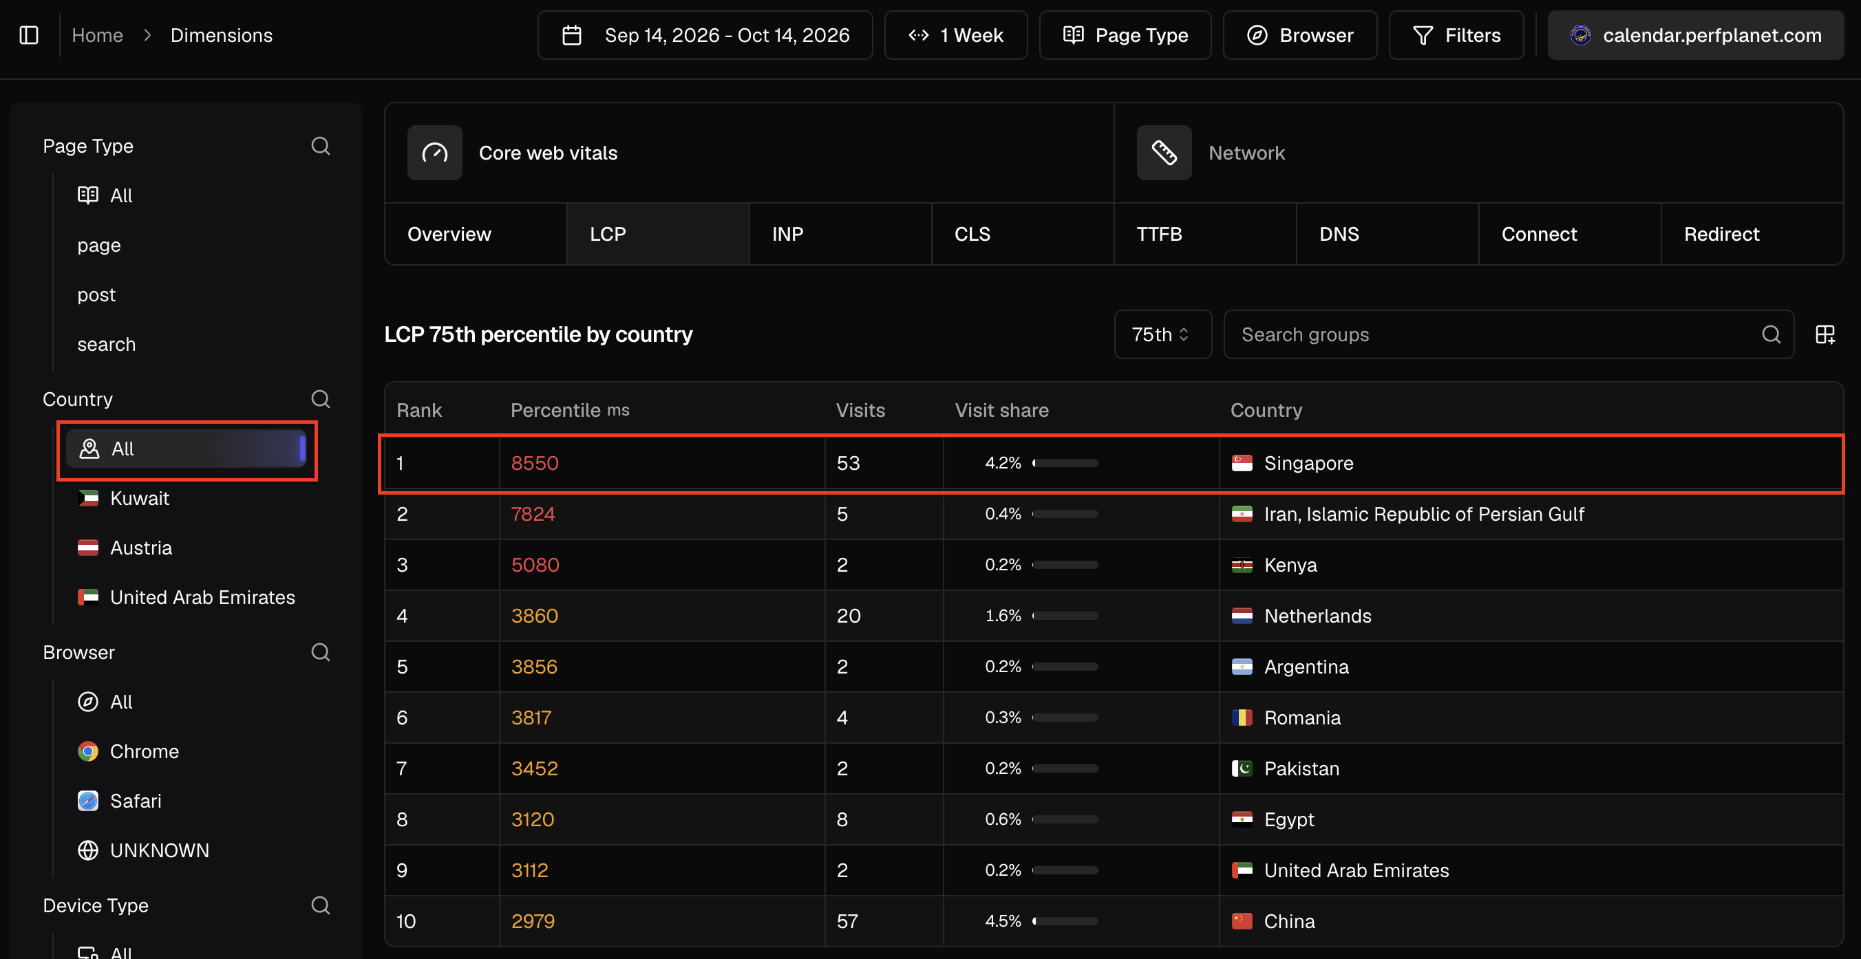1861x959 pixels.
Task: Click the Core web vitals gauge icon
Action: coord(435,152)
